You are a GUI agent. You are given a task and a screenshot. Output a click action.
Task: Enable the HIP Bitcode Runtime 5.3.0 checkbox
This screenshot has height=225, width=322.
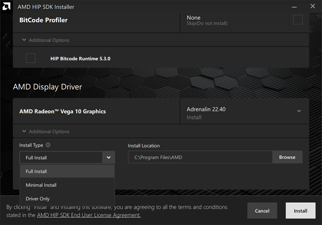30,58
